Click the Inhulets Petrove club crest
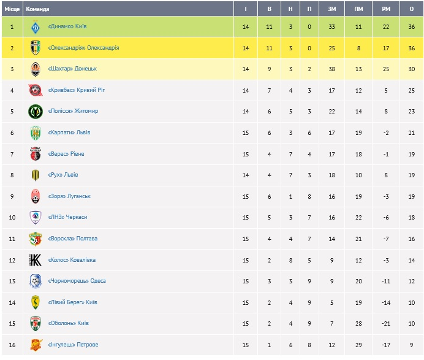Screen dimensions: 424x360 click(x=36, y=345)
